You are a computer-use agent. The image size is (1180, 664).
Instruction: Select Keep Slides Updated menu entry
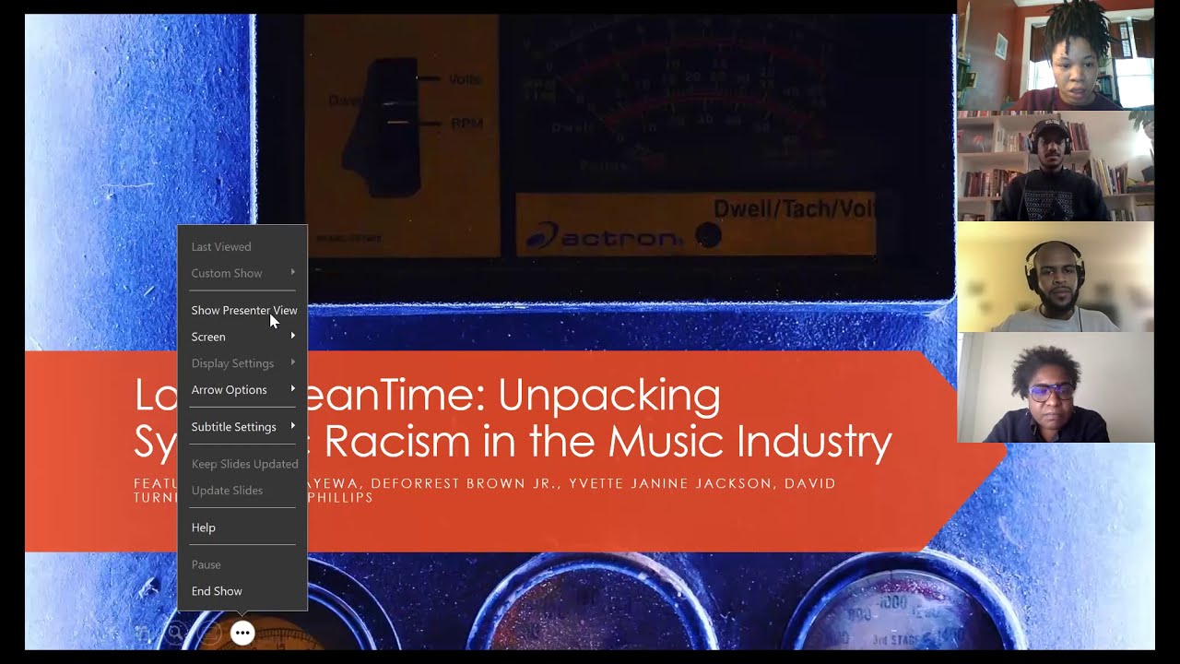point(242,464)
